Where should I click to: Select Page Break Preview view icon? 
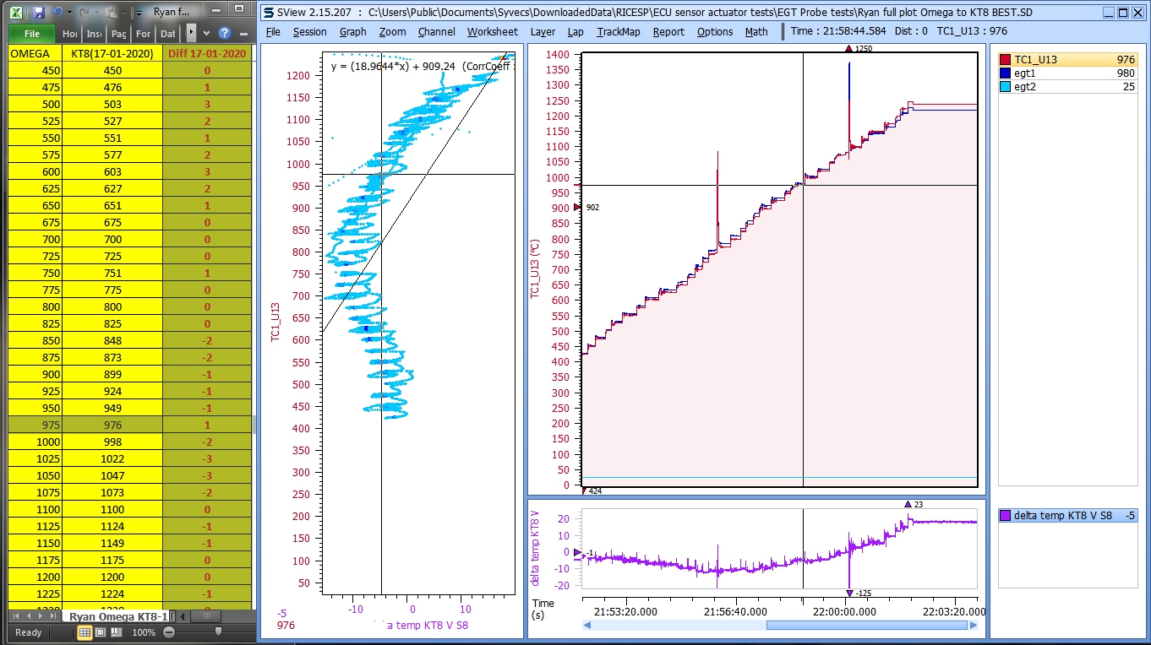pyautogui.click(x=116, y=632)
